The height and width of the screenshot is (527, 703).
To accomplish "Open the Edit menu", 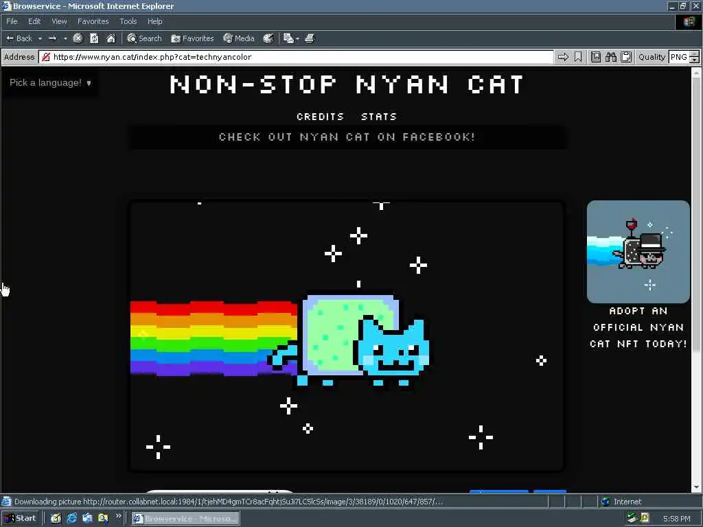I will (x=34, y=21).
